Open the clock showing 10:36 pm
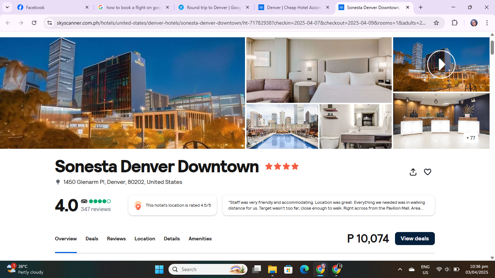 pyautogui.click(x=477, y=269)
